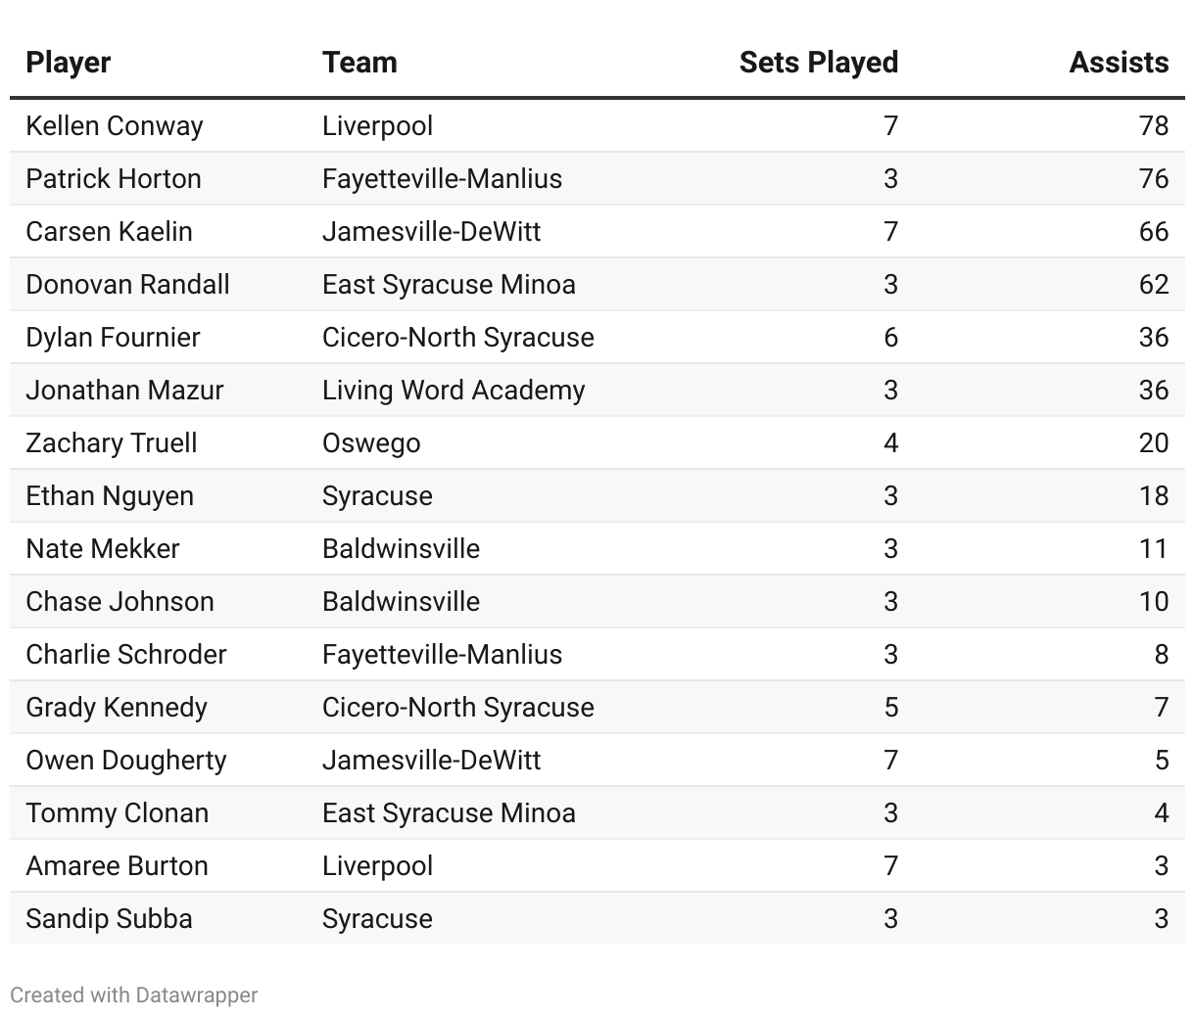Viewport: 1195px width, 1018px height.
Task: Click the Carsen Kaelin row name
Action: point(109,232)
